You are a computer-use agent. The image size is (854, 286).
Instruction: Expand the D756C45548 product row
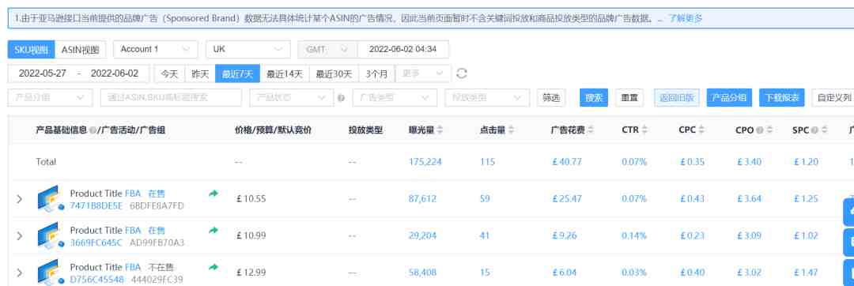[20, 273]
